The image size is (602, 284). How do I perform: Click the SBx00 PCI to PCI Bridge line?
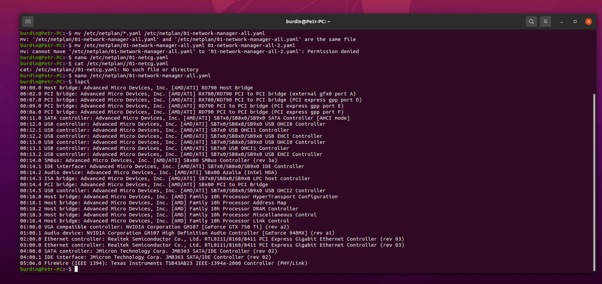pyautogui.click(x=144, y=184)
